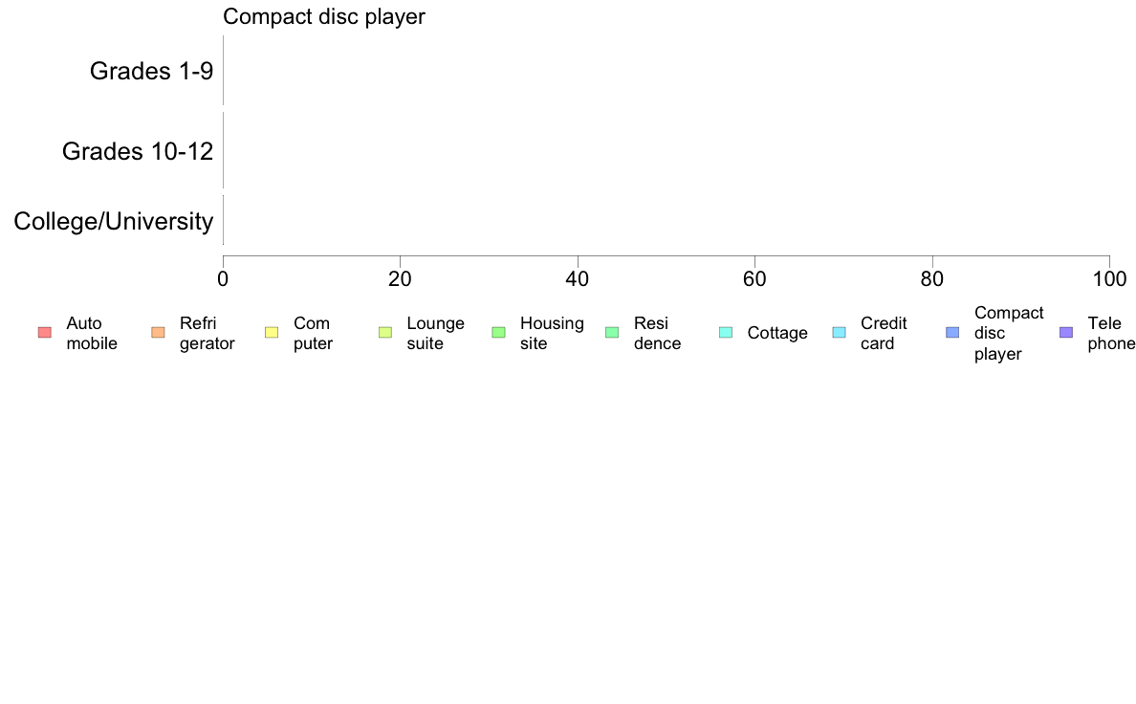Click the Credit card legend label

(884, 334)
